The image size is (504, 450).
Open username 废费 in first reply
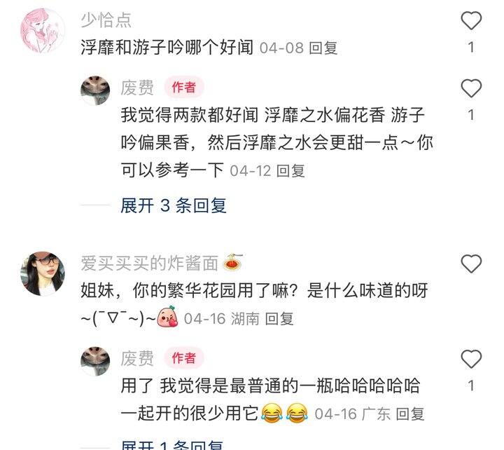point(137,88)
